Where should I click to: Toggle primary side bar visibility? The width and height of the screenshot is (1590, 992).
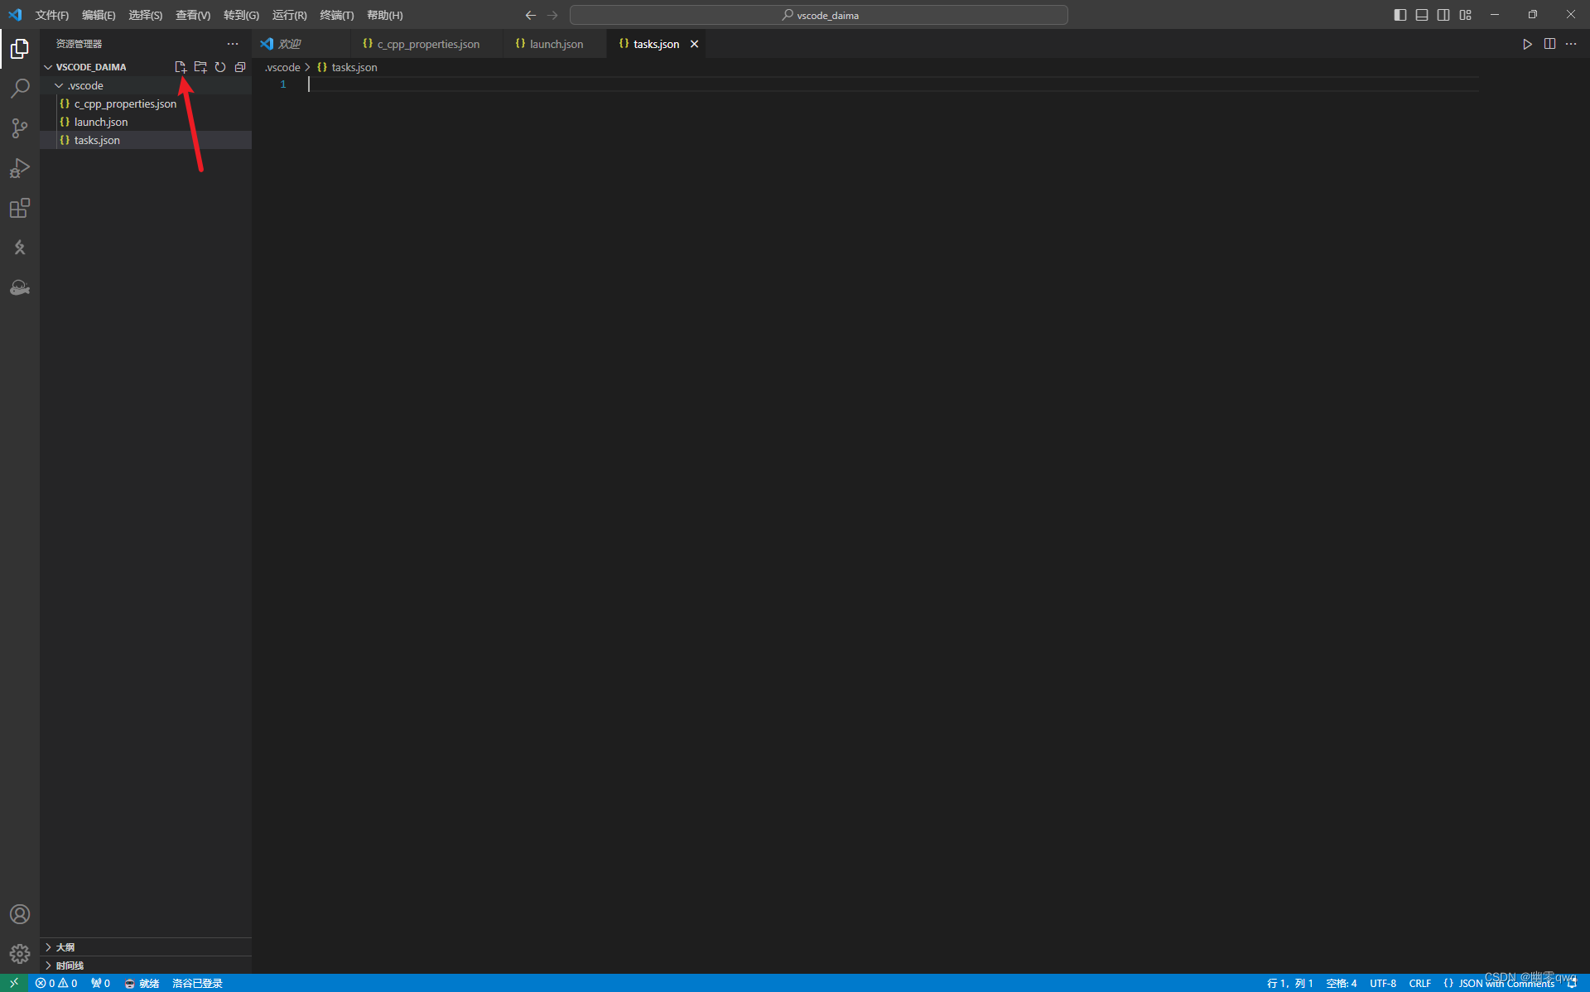1400,15
